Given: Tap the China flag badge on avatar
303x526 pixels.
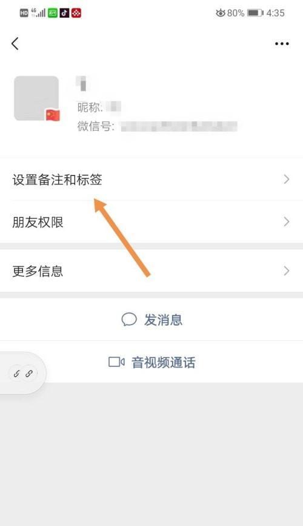Looking at the screenshot, I should (x=53, y=115).
